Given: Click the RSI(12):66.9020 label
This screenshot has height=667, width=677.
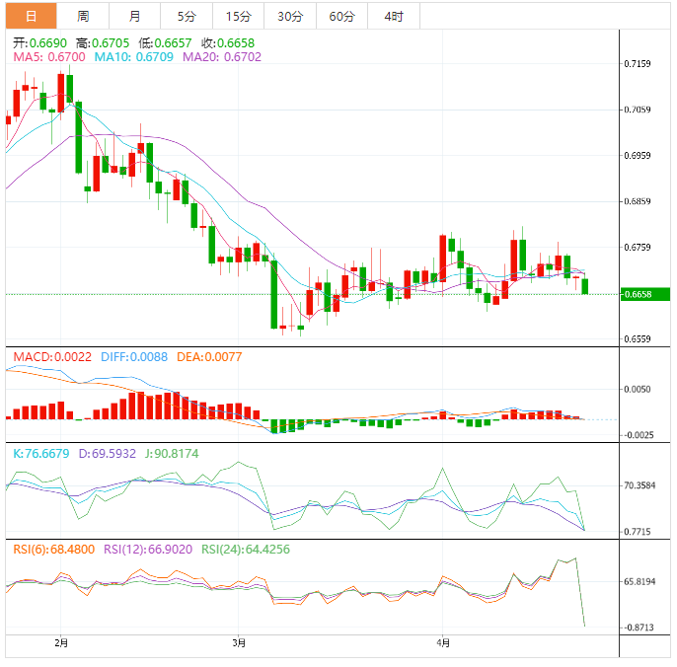Looking at the screenshot, I should [148, 550].
